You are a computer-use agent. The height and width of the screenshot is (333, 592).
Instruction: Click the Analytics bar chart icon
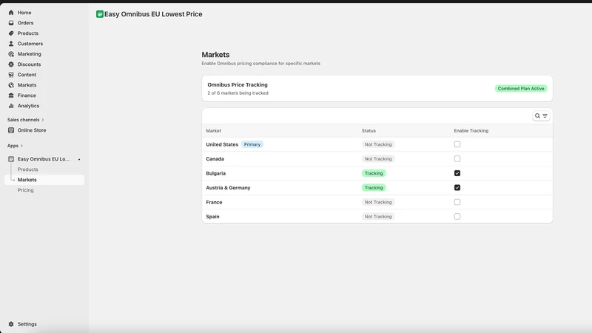point(11,106)
